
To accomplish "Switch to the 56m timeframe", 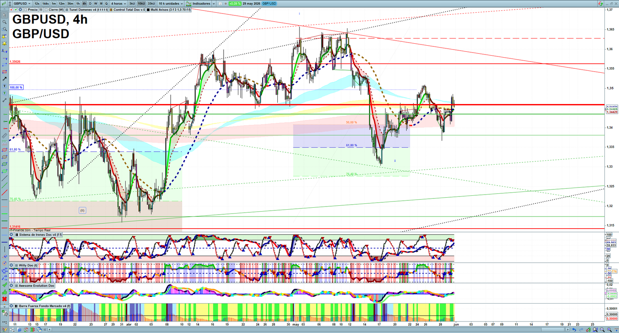I will tap(70, 3).
